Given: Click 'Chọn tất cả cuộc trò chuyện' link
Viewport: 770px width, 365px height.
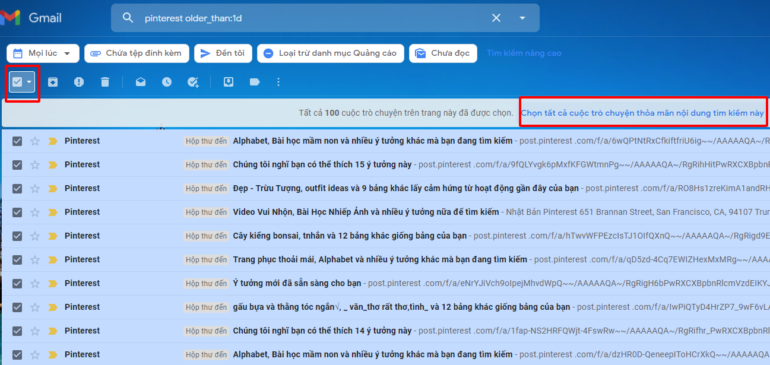Looking at the screenshot, I should click(x=642, y=113).
